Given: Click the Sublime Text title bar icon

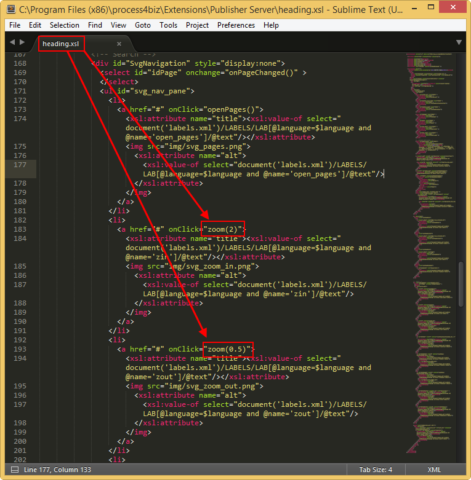Looking at the screenshot, I should point(11,9).
